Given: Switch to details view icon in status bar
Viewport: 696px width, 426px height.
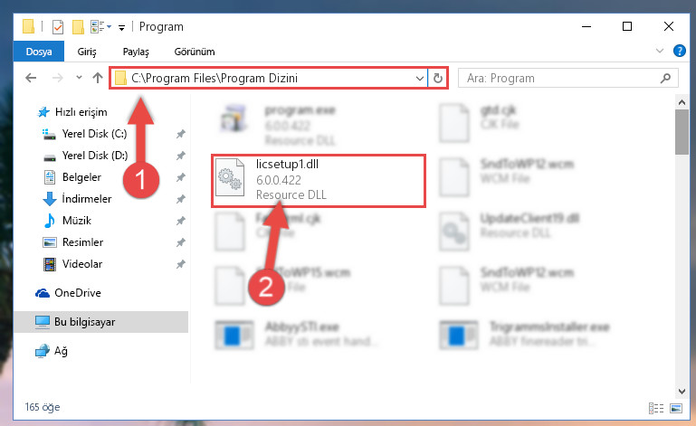Looking at the screenshot, I should [x=656, y=408].
